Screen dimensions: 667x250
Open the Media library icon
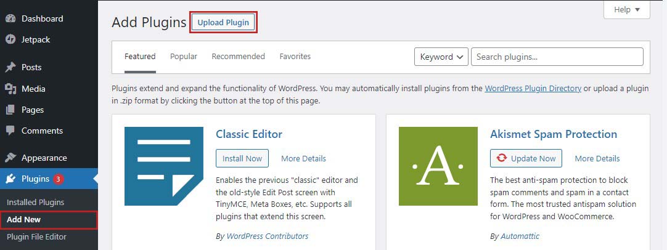tap(10, 89)
